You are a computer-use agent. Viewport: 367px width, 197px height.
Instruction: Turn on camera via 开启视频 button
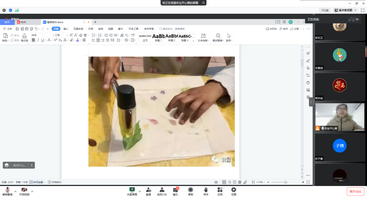pyautogui.click(x=24, y=190)
